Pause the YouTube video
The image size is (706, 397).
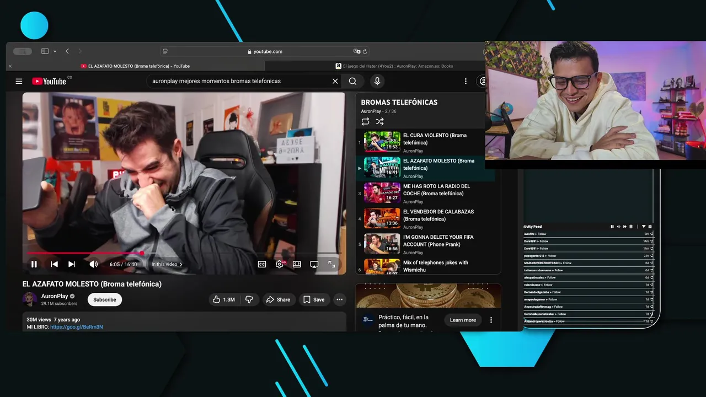coord(34,264)
